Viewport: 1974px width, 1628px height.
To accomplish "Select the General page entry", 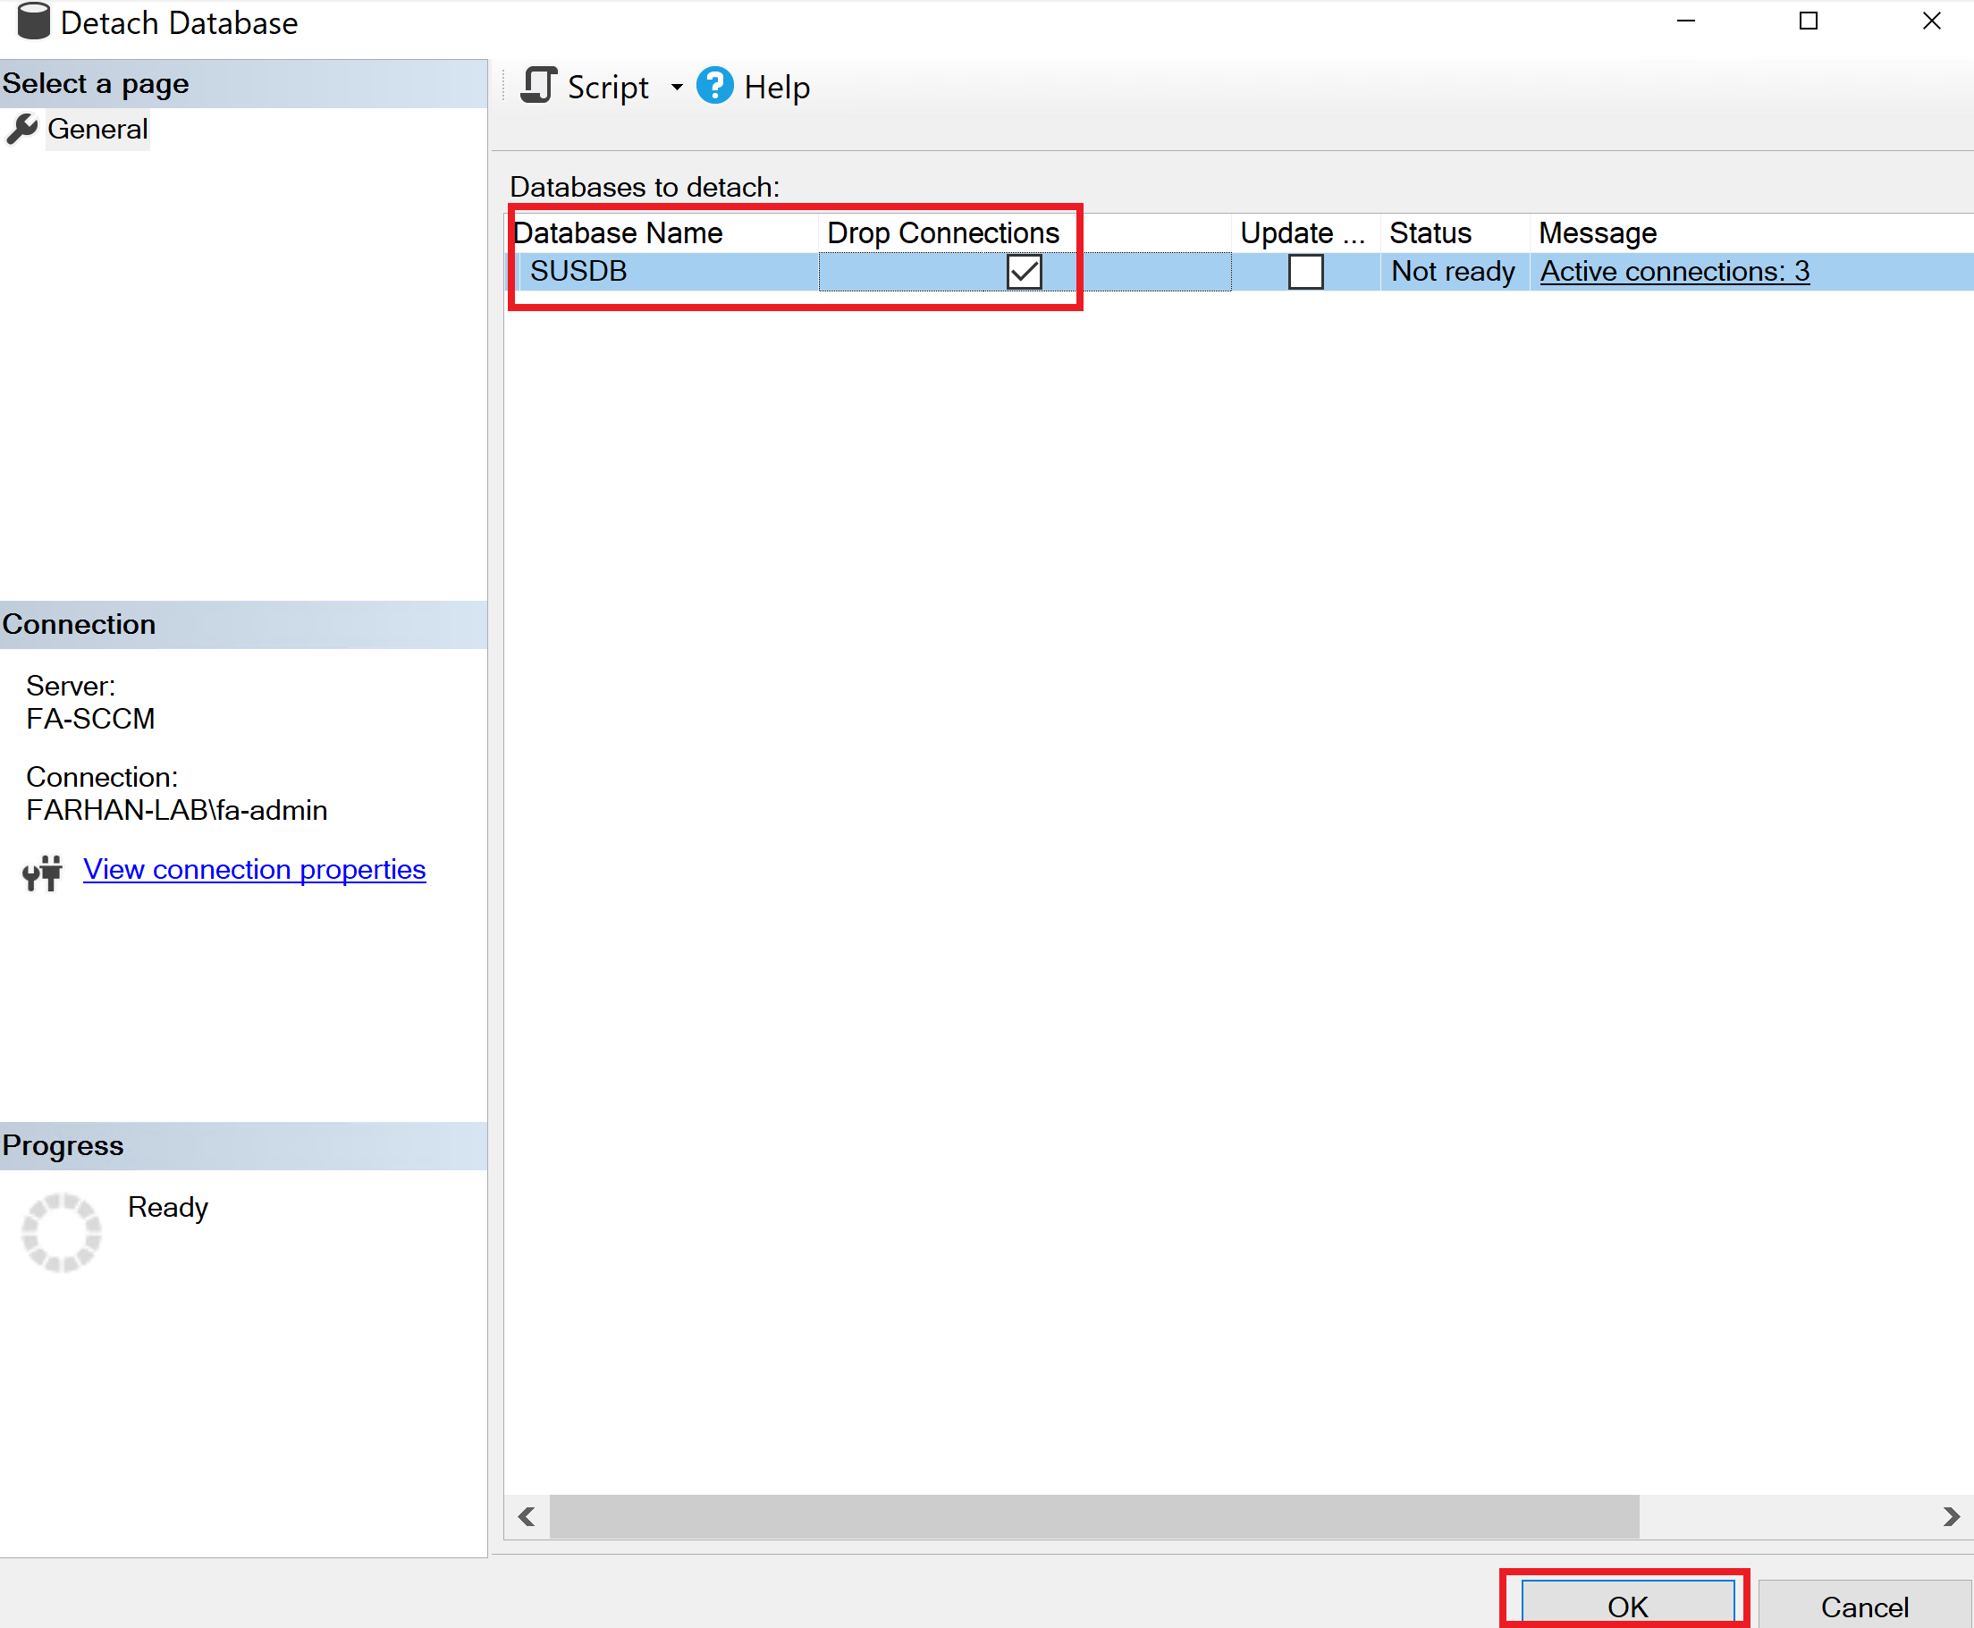I will click(97, 129).
